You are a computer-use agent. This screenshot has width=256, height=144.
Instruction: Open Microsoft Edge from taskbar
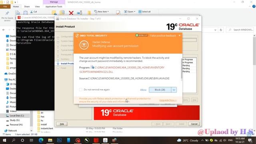tap(41, 140)
